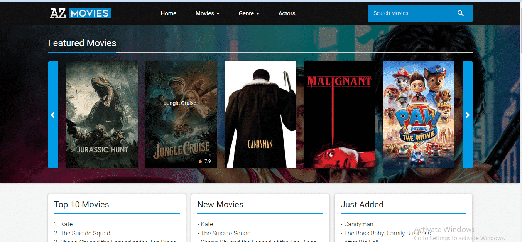Expand the Genre dropdown menu
Viewport: 522px width, 242px height.
click(249, 13)
